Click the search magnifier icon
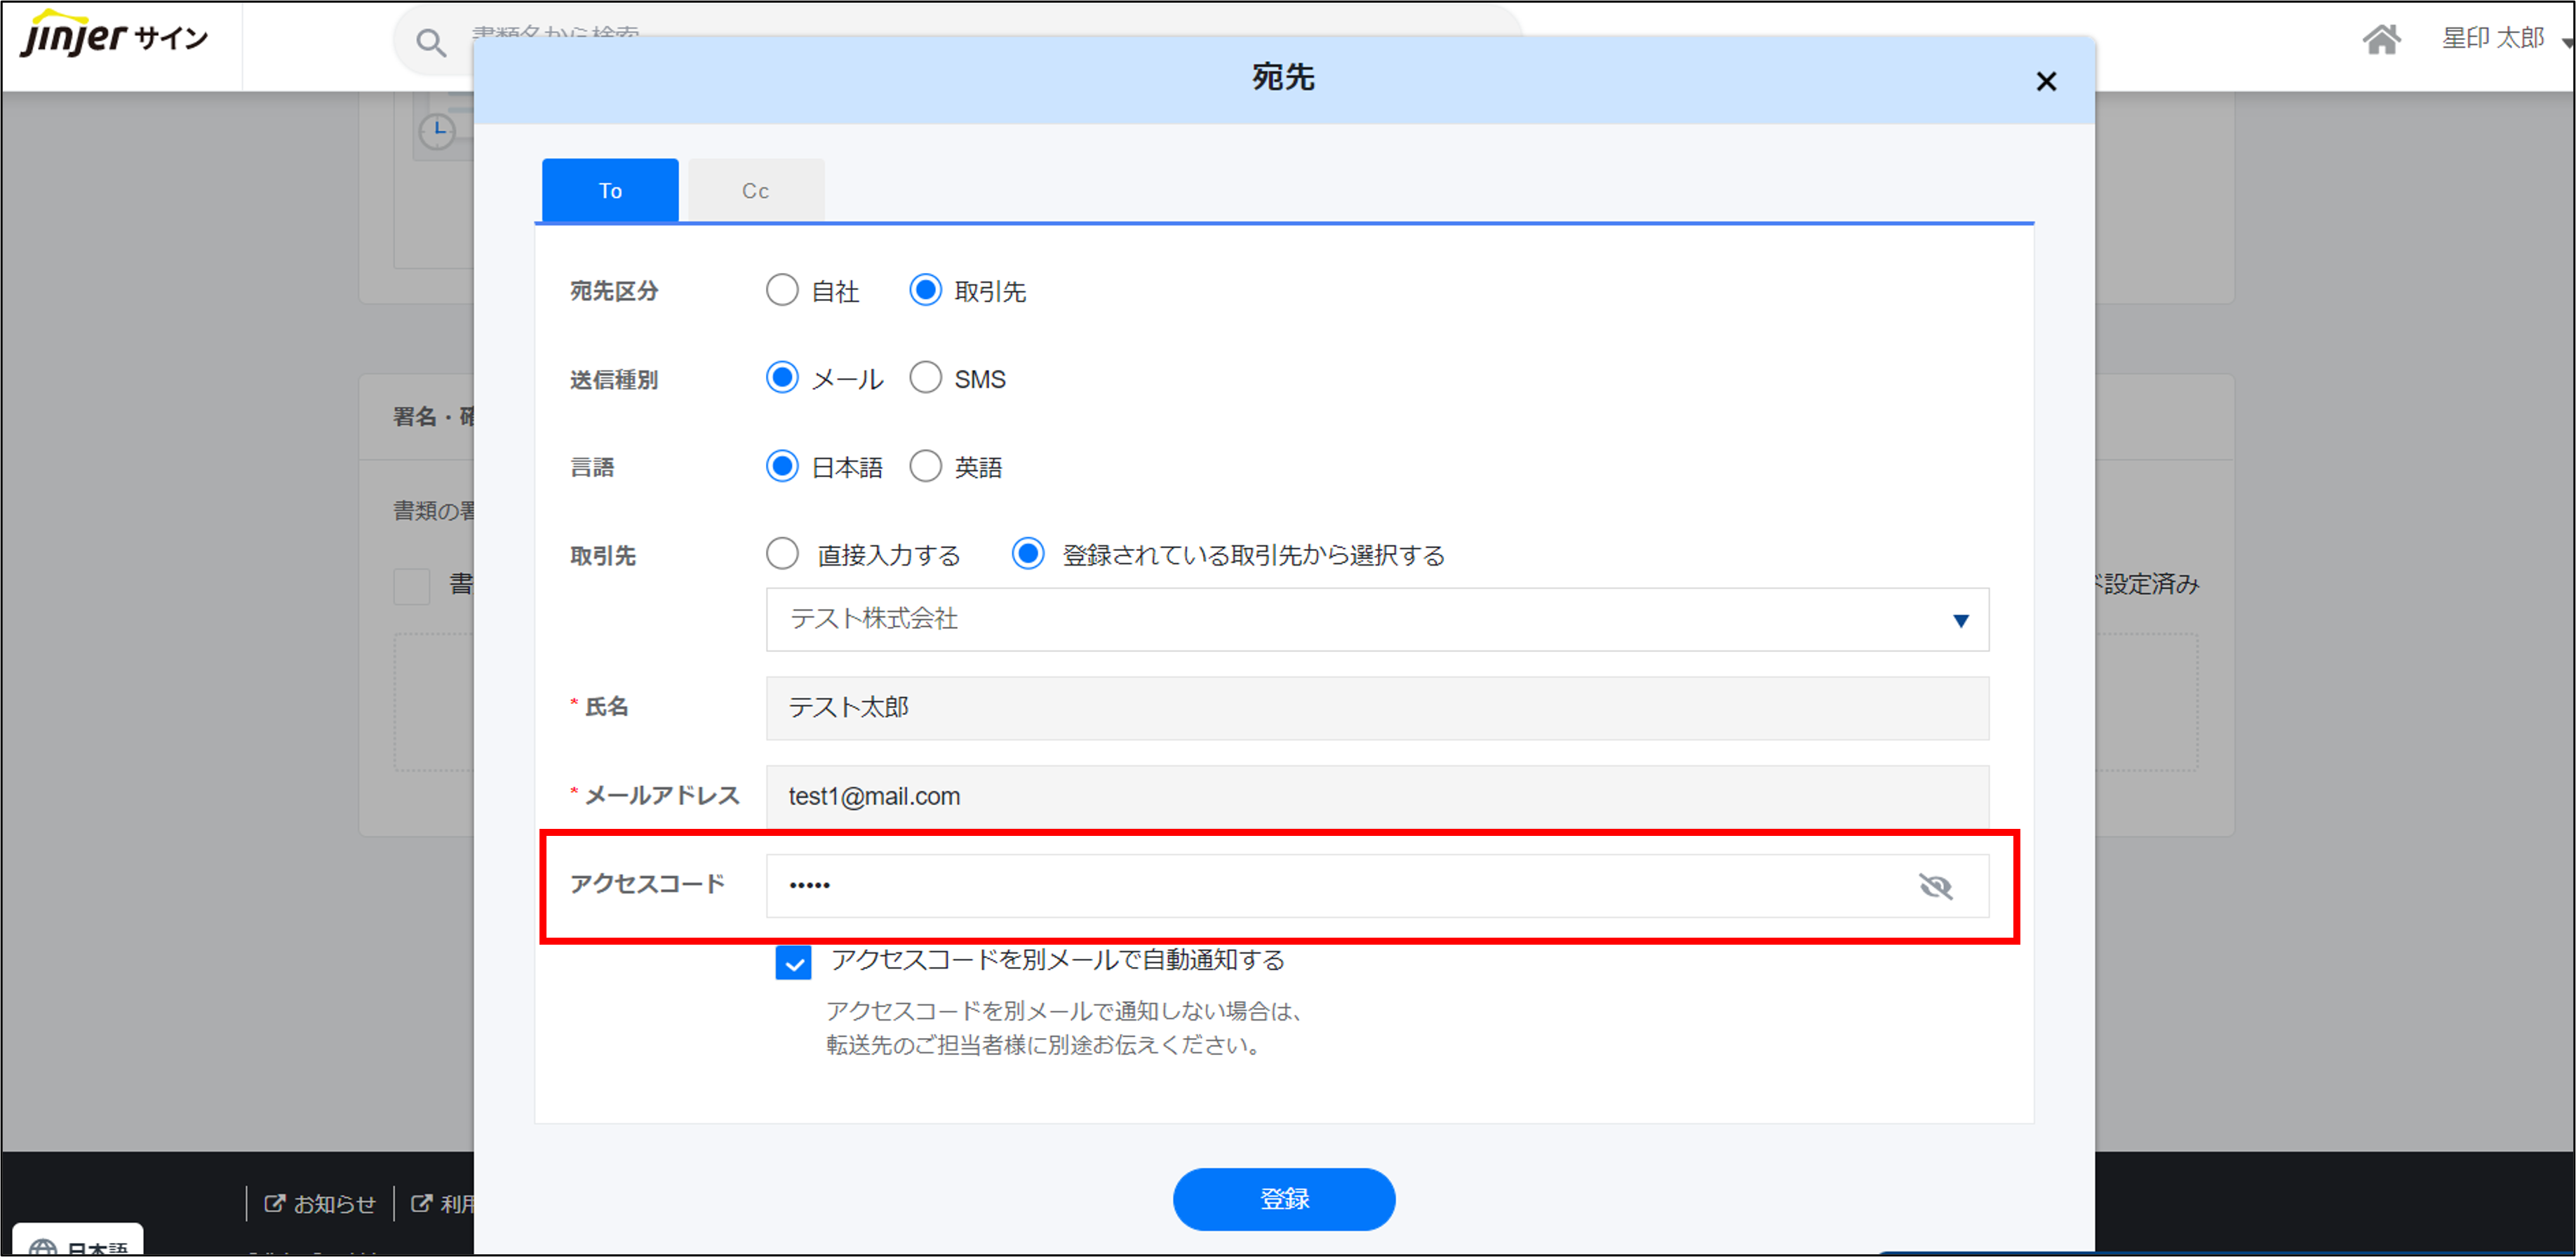This screenshot has height=1257, width=2576. coord(431,43)
